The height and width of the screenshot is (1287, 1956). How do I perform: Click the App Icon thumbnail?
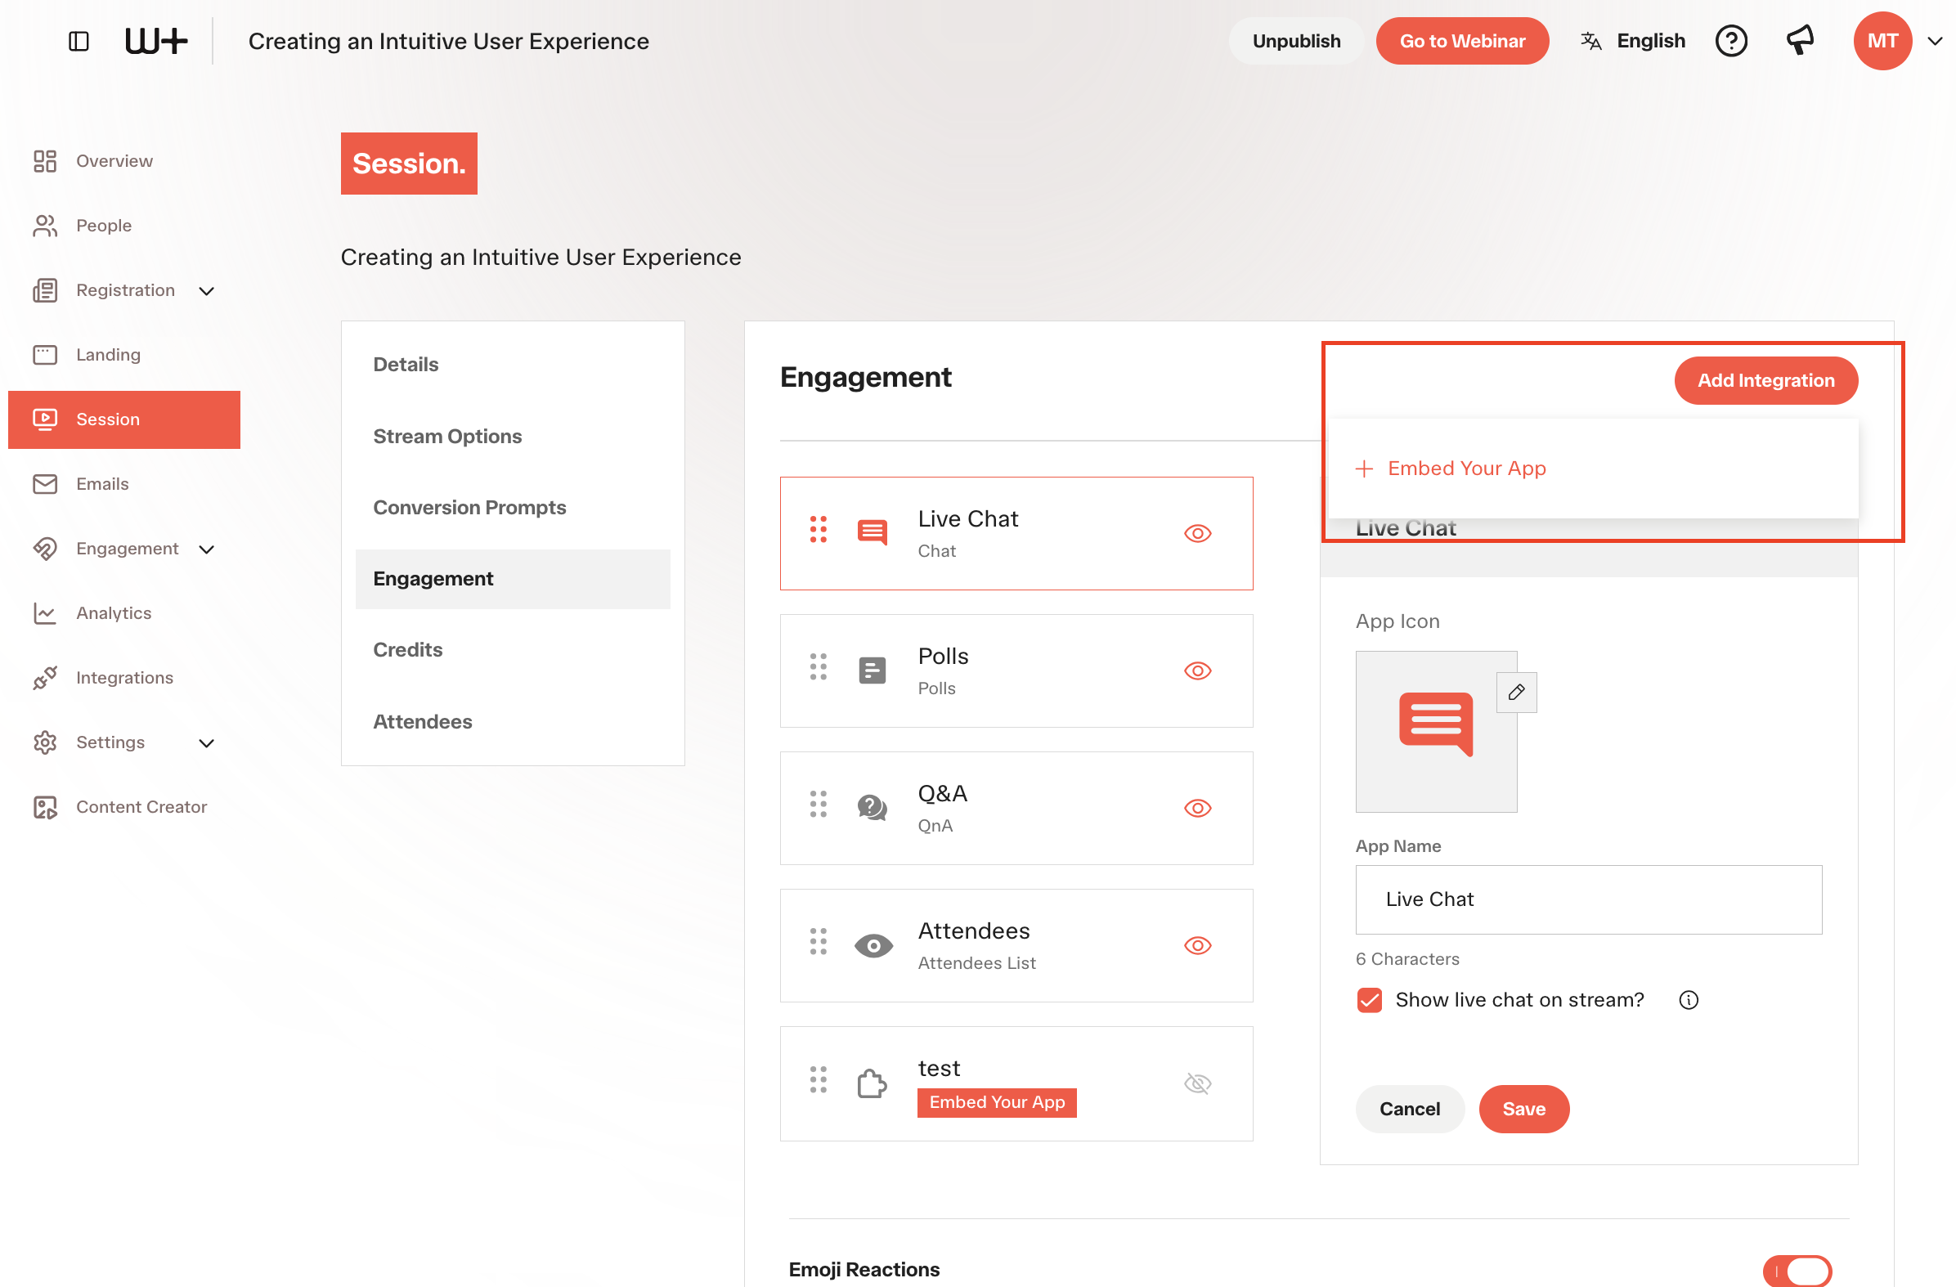coord(1436,732)
